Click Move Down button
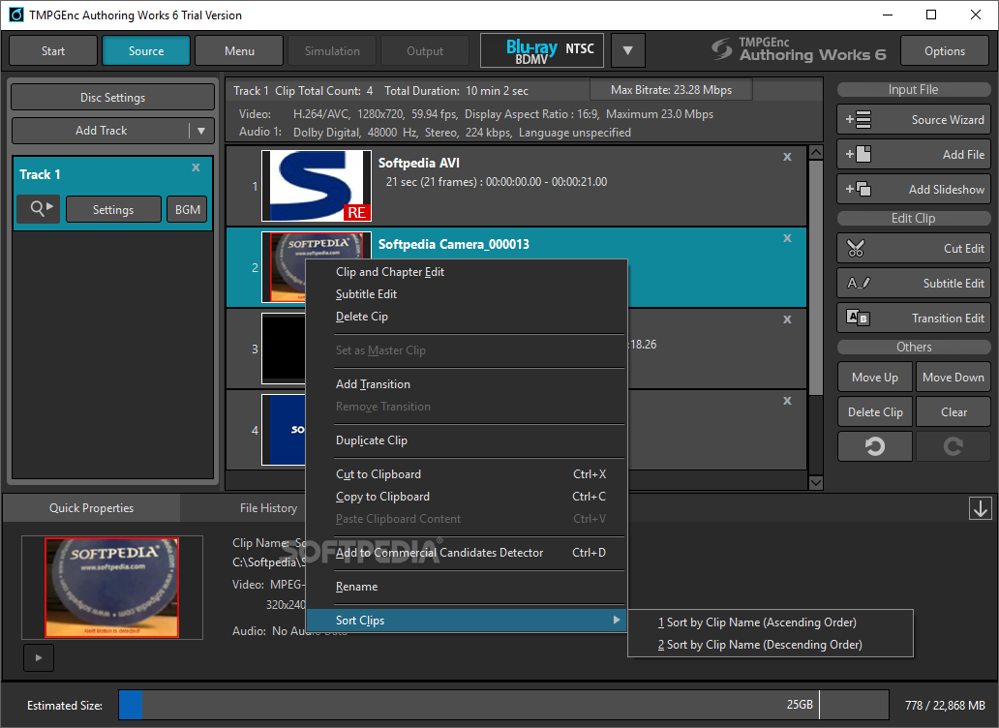 (954, 377)
